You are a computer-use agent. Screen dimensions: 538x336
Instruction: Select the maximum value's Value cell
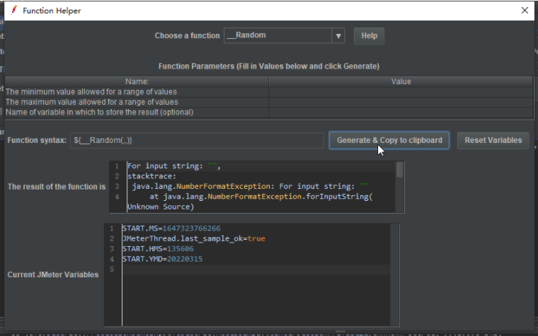click(401, 102)
